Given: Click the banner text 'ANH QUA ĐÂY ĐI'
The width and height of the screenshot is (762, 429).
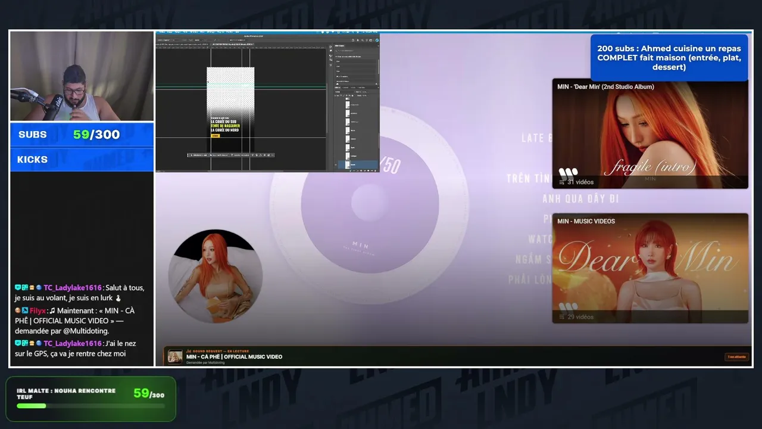Looking at the screenshot, I should pos(580,199).
